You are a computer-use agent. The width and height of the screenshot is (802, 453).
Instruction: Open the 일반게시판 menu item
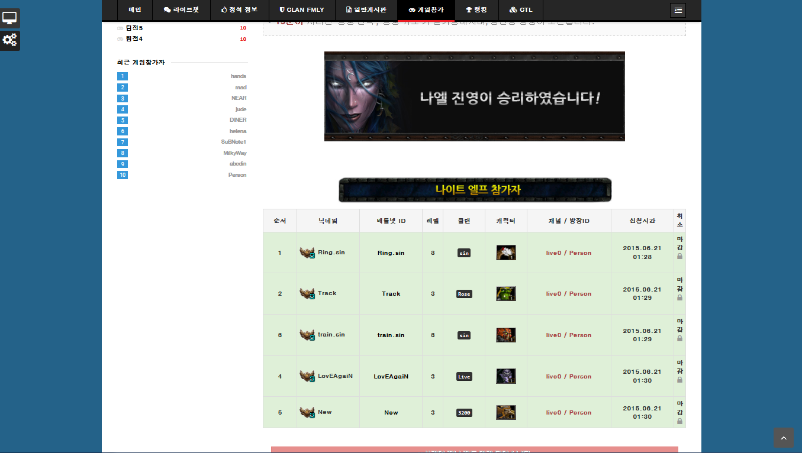(x=366, y=10)
